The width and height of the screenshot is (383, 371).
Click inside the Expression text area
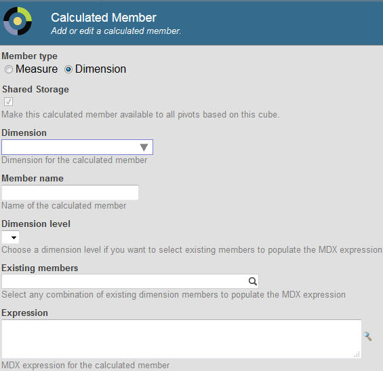pyautogui.click(x=182, y=339)
